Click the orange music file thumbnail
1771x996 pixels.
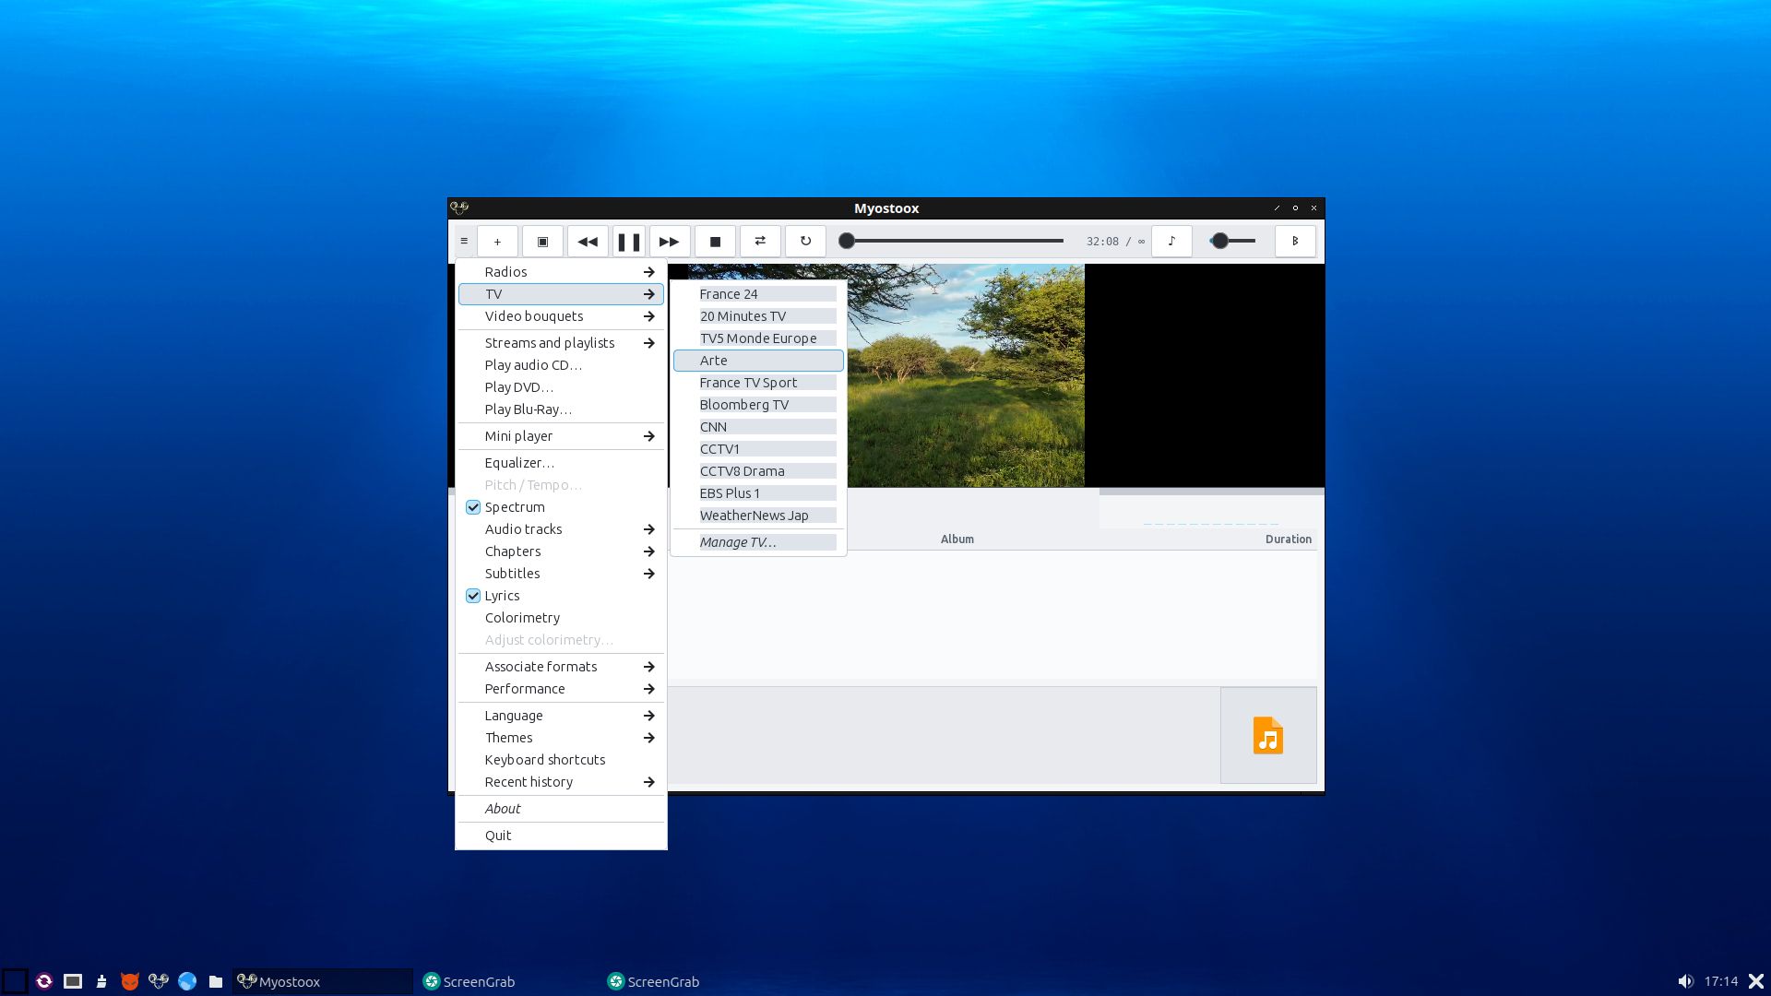(x=1268, y=736)
